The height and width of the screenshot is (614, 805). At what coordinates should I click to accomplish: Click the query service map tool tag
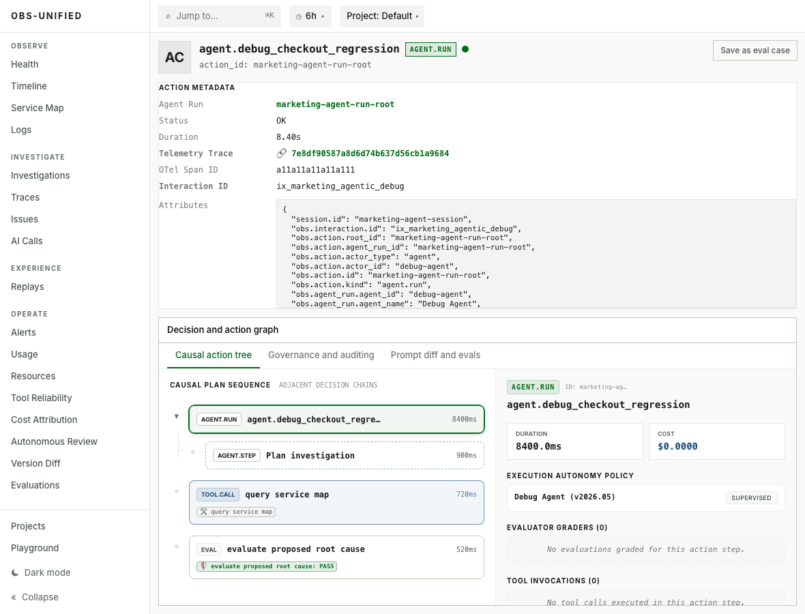point(236,511)
